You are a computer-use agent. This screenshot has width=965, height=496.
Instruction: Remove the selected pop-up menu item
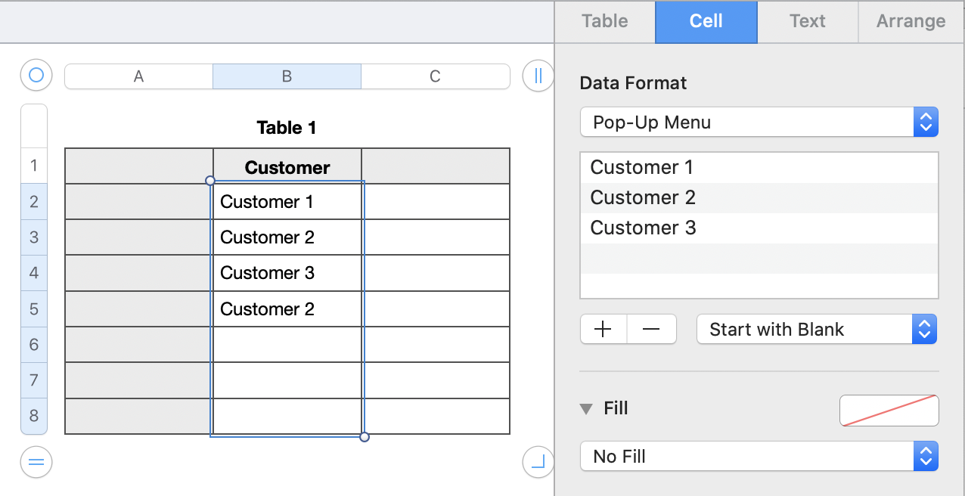coord(651,330)
